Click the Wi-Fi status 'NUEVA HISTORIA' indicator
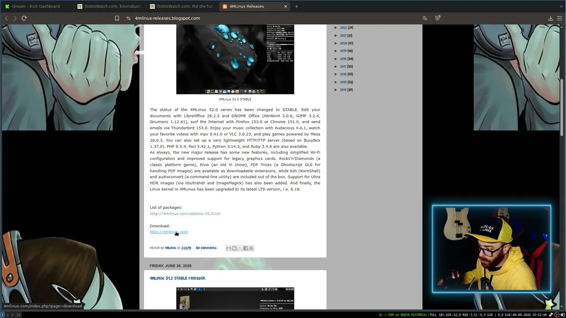The width and height of the screenshot is (566, 318). click(x=403, y=315)
